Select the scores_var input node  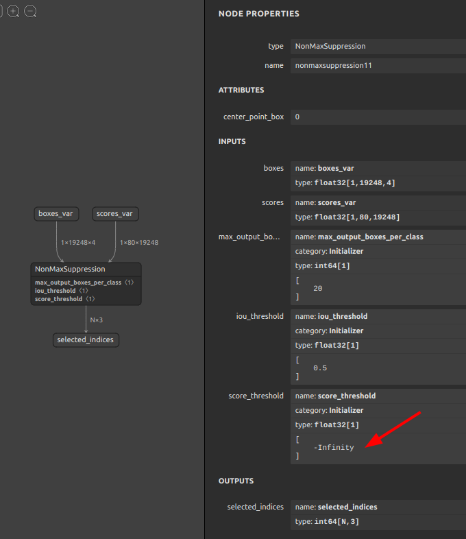tap(115, 214)
